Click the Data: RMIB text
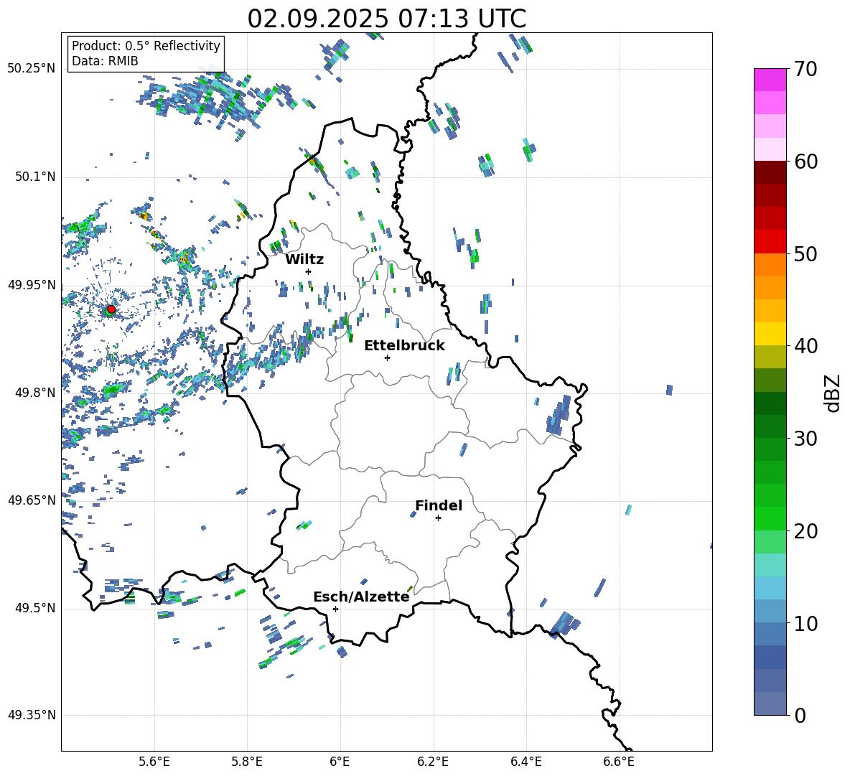The height and width of the screenshot is (776, 850). tap(105, 61)
